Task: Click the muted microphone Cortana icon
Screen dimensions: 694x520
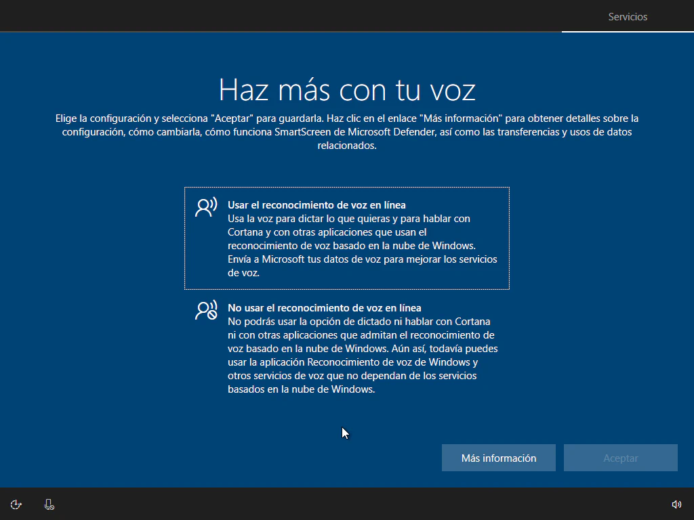Action: [49, 504]
